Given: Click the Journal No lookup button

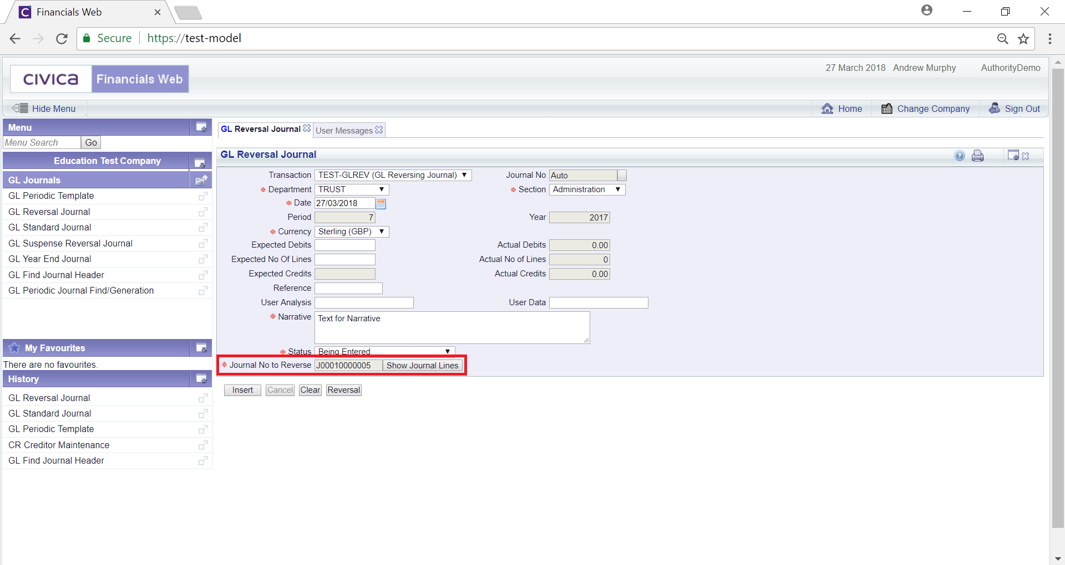Looking at the screenshot, I should click(x=622, y=176).
